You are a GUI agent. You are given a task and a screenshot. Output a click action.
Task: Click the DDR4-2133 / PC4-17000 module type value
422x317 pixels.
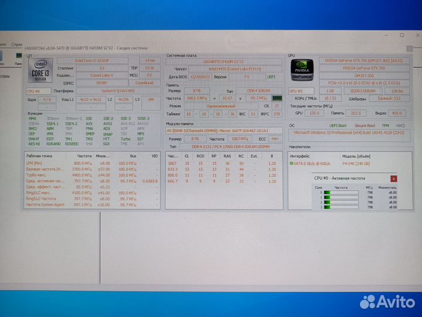(231, 147)
